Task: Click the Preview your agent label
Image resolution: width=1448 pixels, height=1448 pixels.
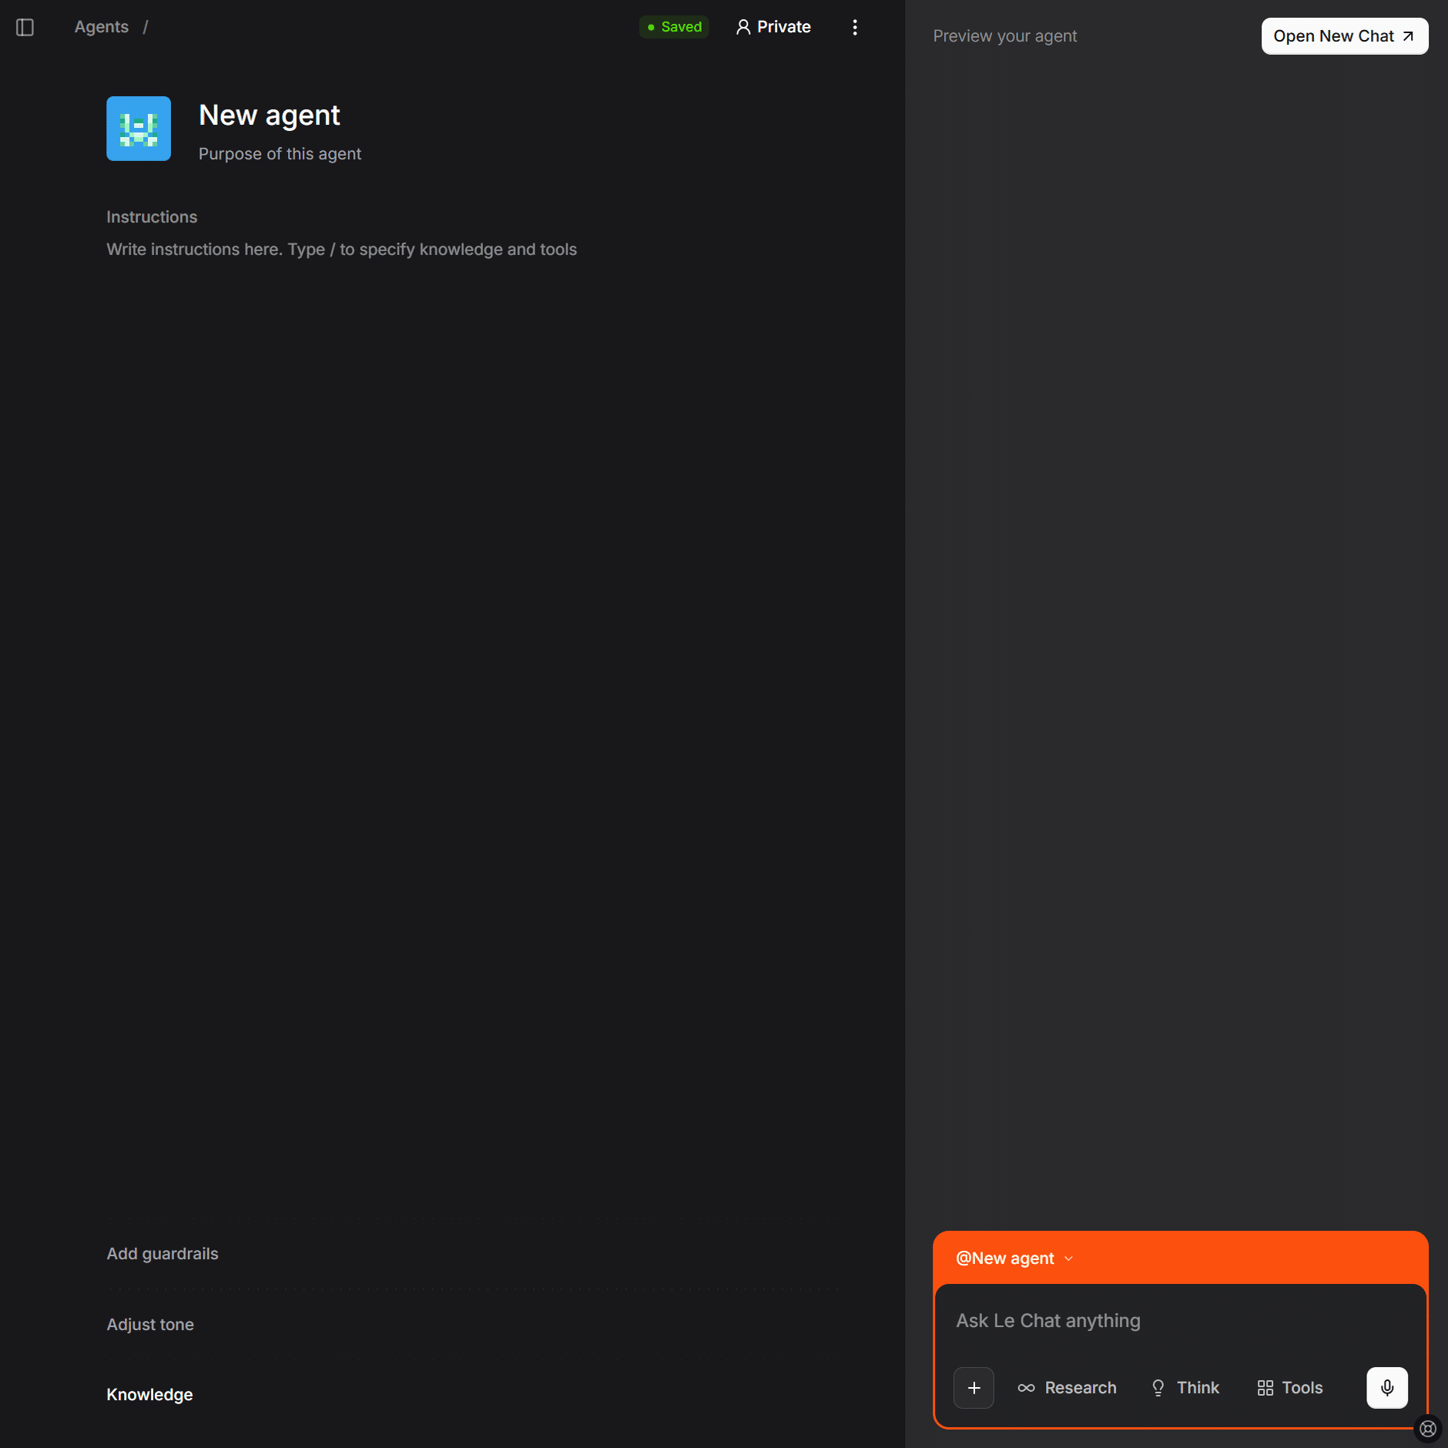Action: 1004,36
